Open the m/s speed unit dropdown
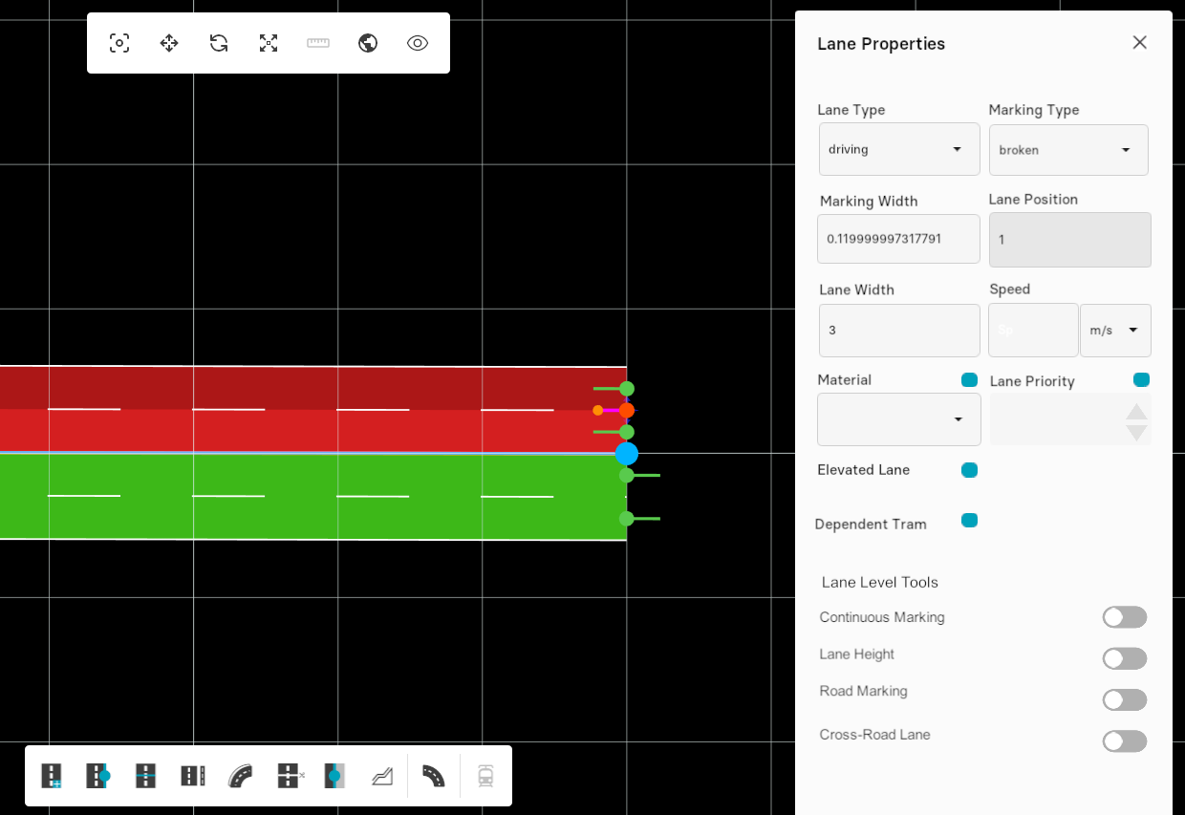The width and height of the screenshot is (1185, 815). 1114,331
